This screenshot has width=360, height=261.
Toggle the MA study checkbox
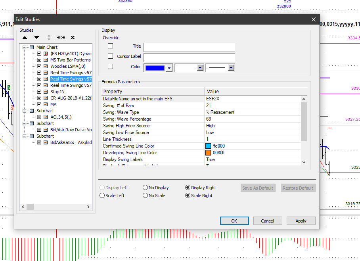tap(39, 104)
